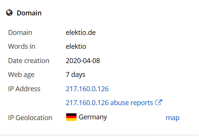Click the Web age row label
This screenshot has width=199, height=137.
pyautogui.click(x=21, y=75)
